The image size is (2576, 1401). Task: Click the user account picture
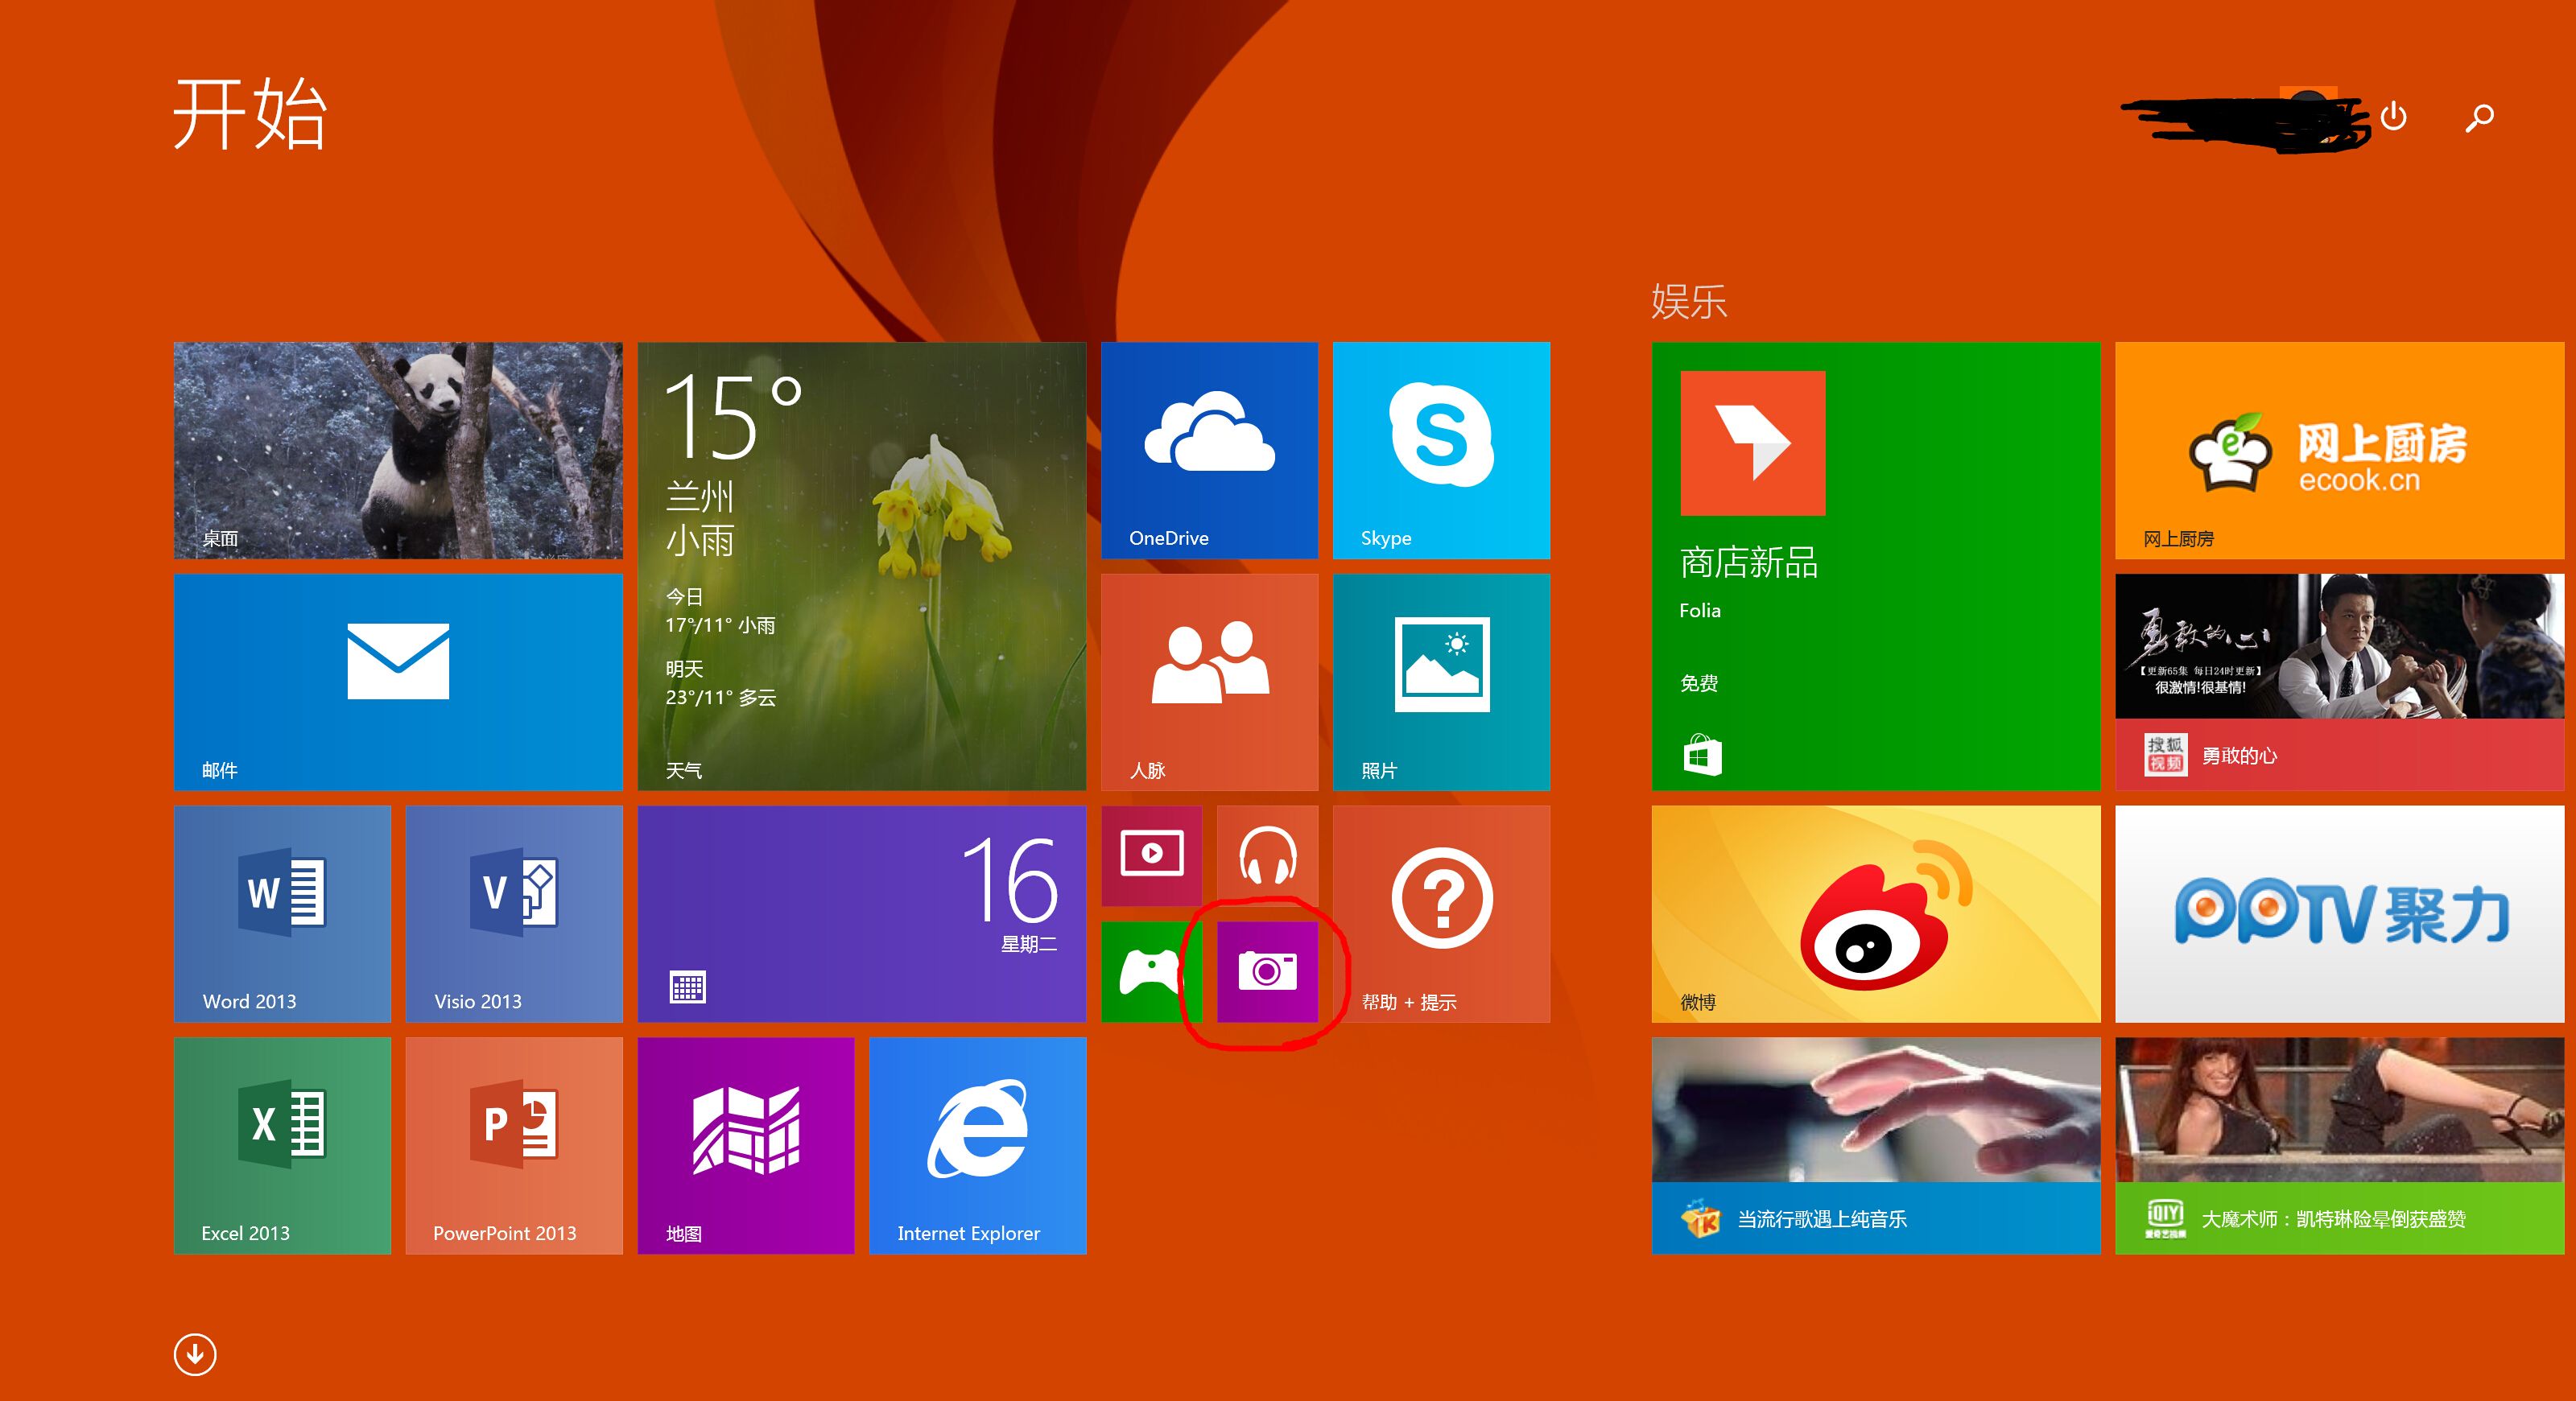point(2308,116)
